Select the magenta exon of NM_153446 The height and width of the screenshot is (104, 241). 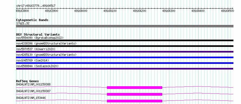pos(135,101)
